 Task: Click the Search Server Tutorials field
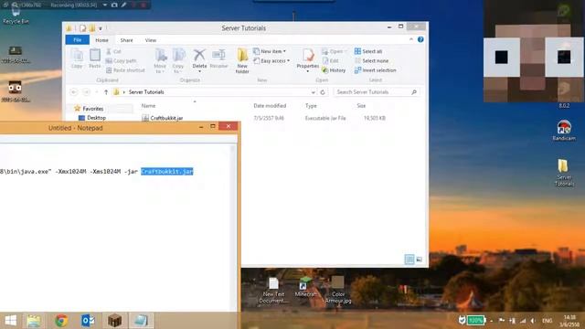pyautogui.click(x=376, y=92)
